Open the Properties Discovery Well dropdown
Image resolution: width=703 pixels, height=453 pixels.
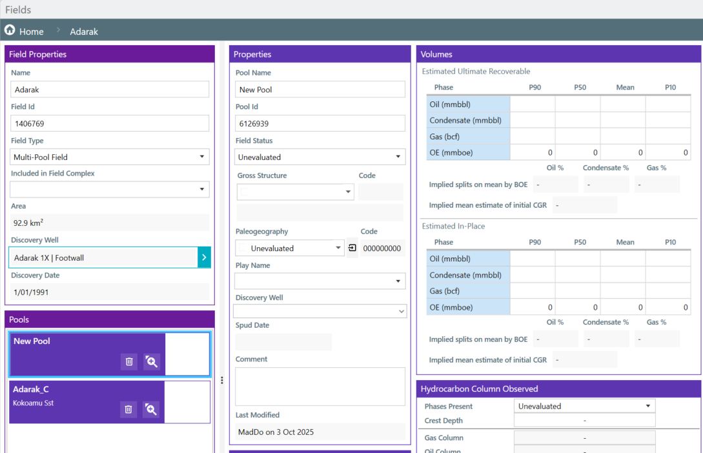(402, 312)
